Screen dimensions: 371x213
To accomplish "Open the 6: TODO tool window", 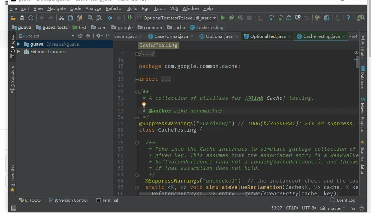I will coord(30,200).
